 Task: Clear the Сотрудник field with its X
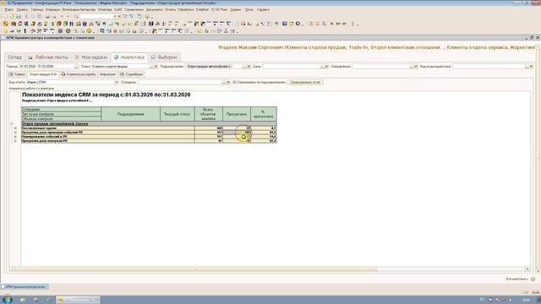(x=227, y=83)
